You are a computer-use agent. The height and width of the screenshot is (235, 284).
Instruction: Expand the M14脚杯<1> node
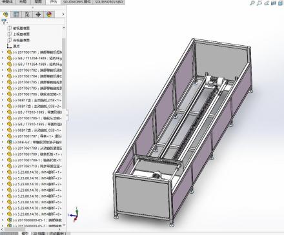point(3,172)
